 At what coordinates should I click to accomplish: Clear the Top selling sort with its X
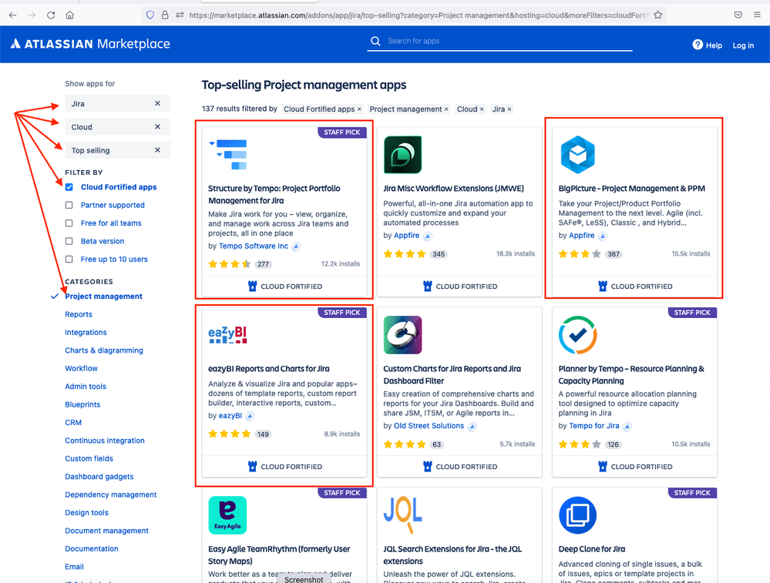158,150
